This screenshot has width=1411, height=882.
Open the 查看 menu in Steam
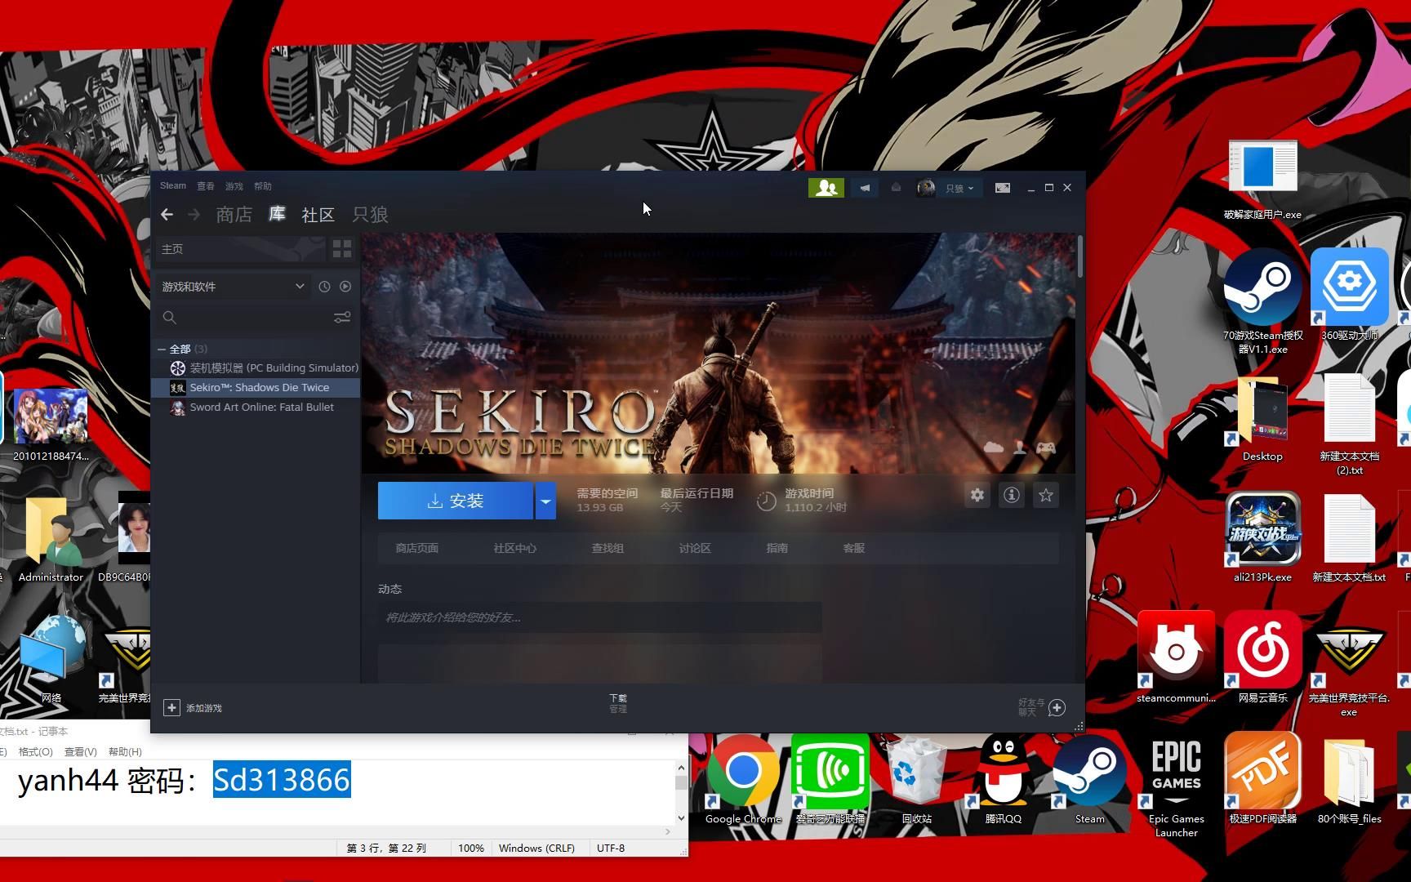(206, 186)
